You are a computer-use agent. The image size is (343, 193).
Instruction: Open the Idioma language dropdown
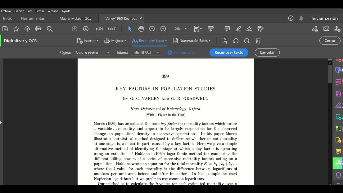(146, 53)
